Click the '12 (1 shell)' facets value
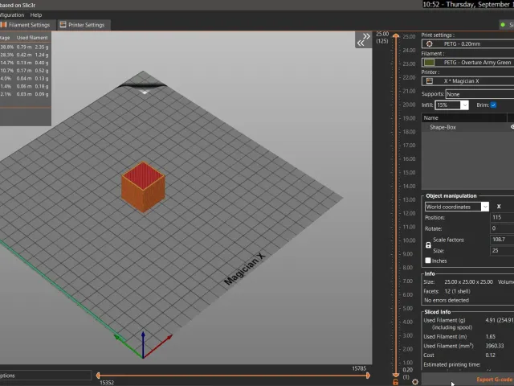Screen dimensions: 514x386 click(457, 291)
